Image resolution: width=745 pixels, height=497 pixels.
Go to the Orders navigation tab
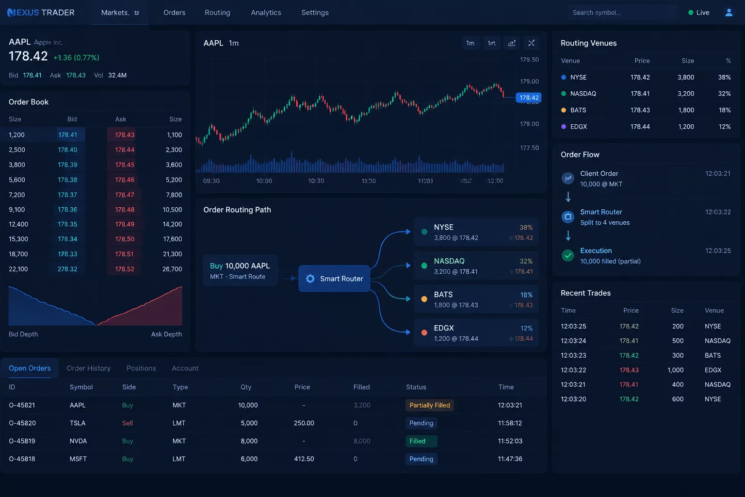[x=175, y=13]
